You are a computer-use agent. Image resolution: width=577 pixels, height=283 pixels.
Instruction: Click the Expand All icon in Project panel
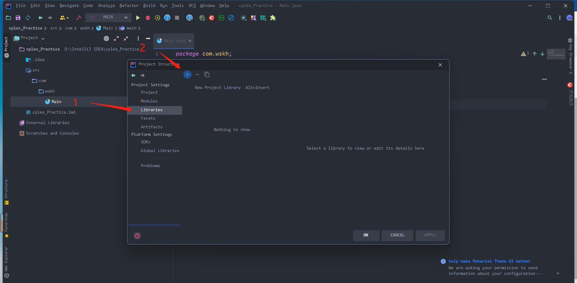pos(116,38)
